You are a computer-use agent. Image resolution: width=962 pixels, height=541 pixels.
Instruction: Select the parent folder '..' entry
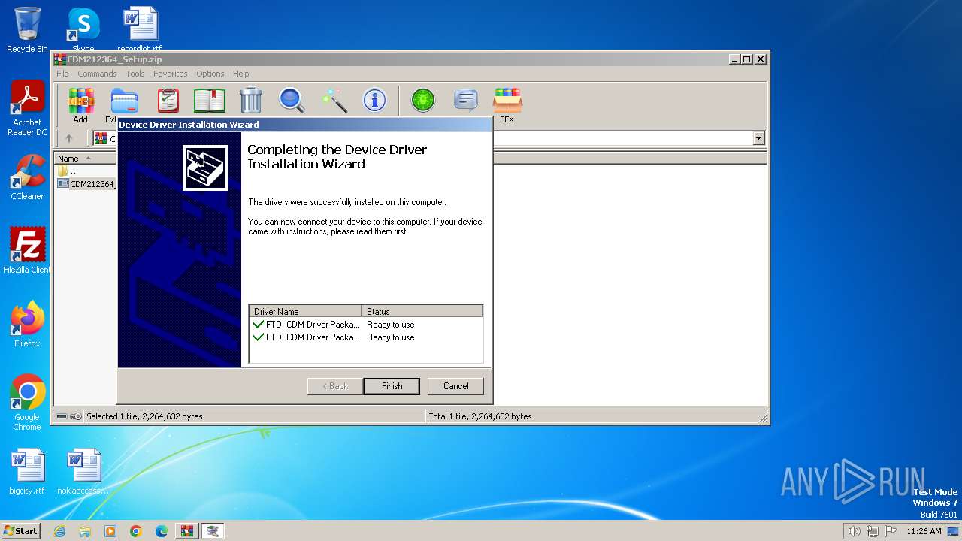pyautogui.click(x=67, y=171)
